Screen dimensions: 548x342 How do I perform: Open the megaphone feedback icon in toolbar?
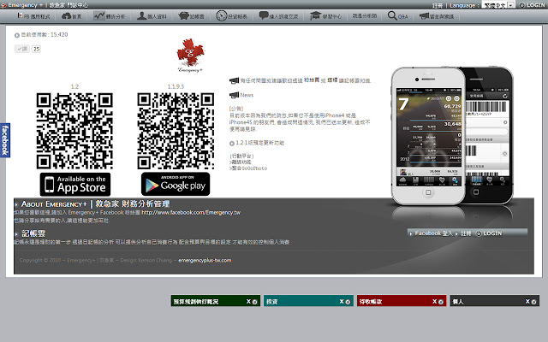(x=424, y=15)
